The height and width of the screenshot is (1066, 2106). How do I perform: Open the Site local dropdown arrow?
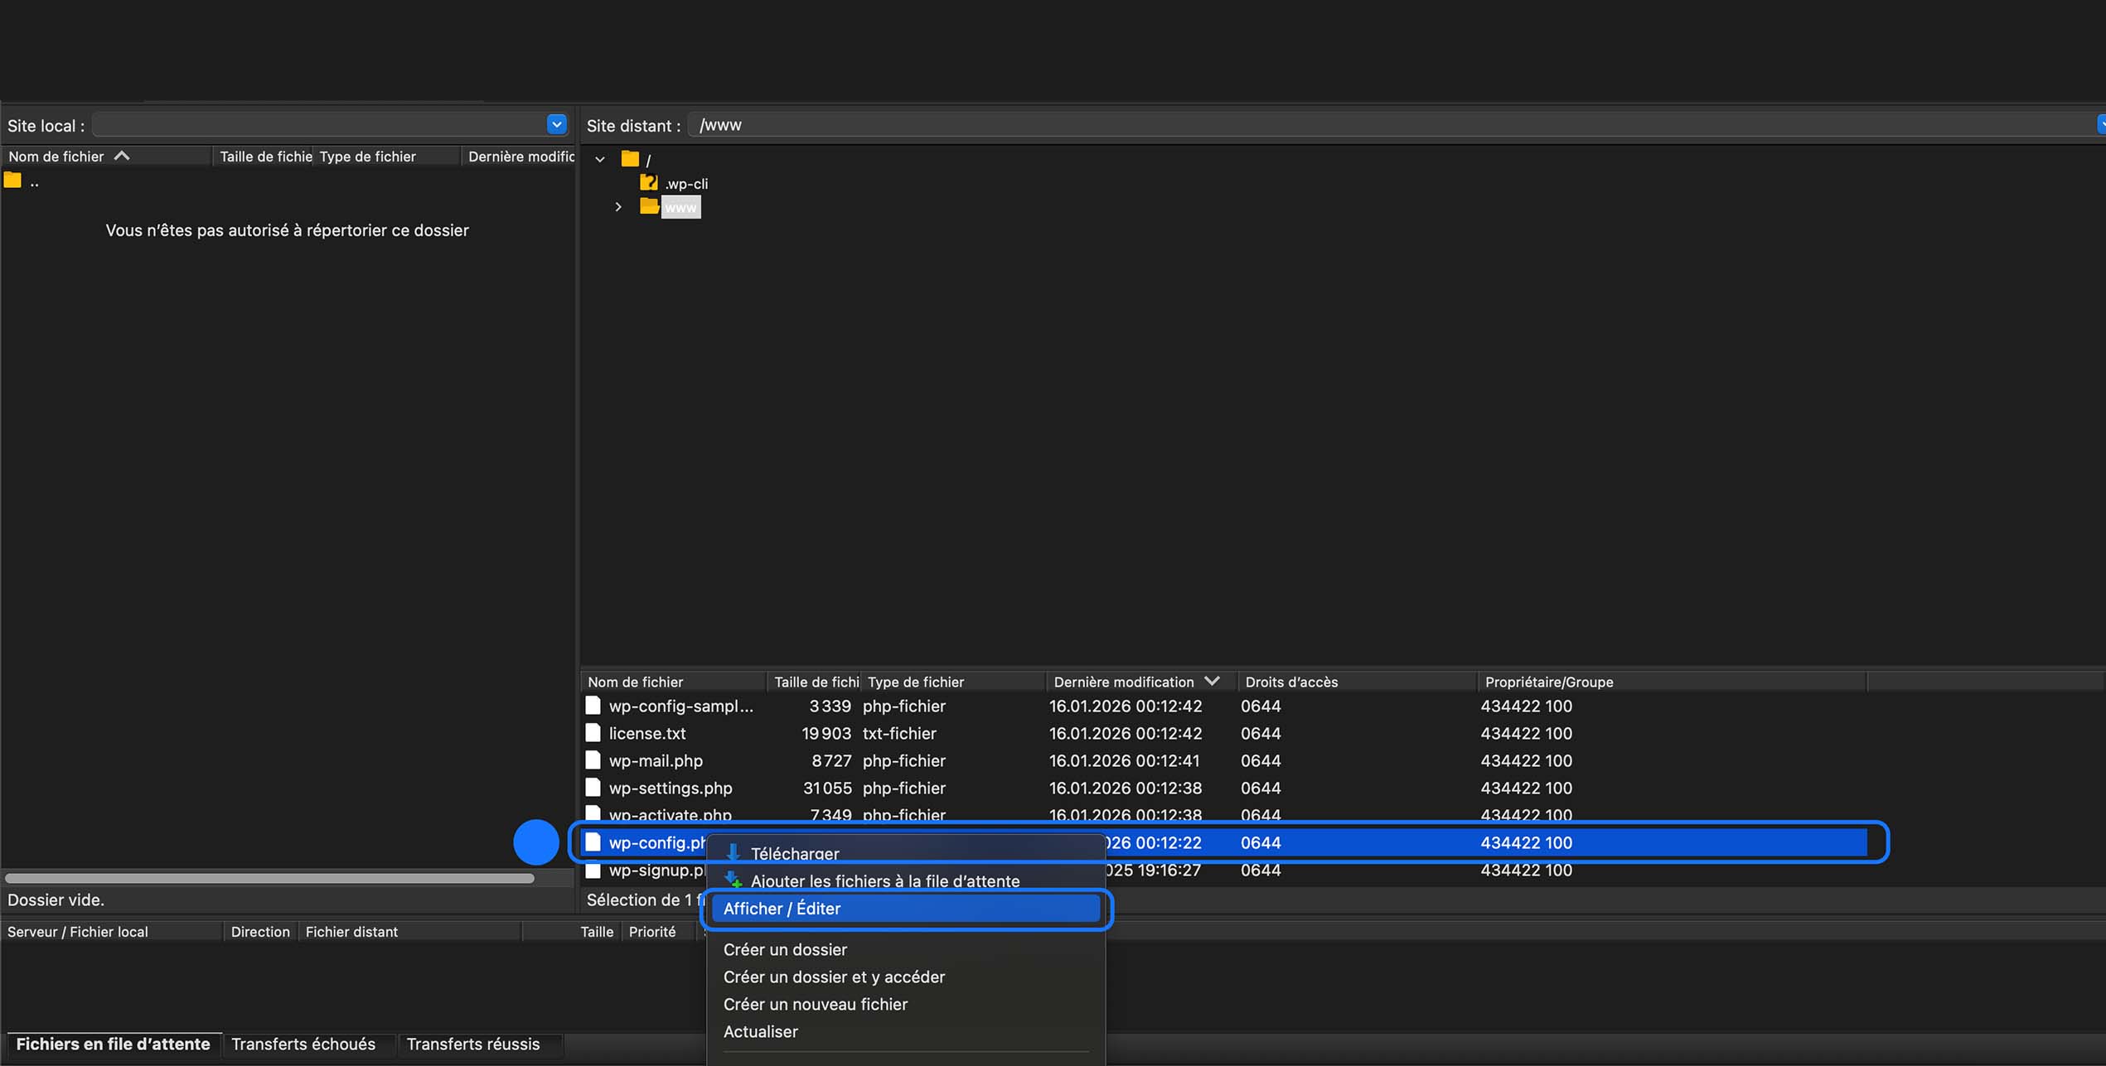[556, 124]
